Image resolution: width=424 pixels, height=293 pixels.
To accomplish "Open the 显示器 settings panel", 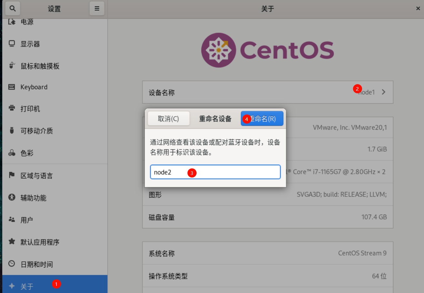I will click(x=55, y=44).
